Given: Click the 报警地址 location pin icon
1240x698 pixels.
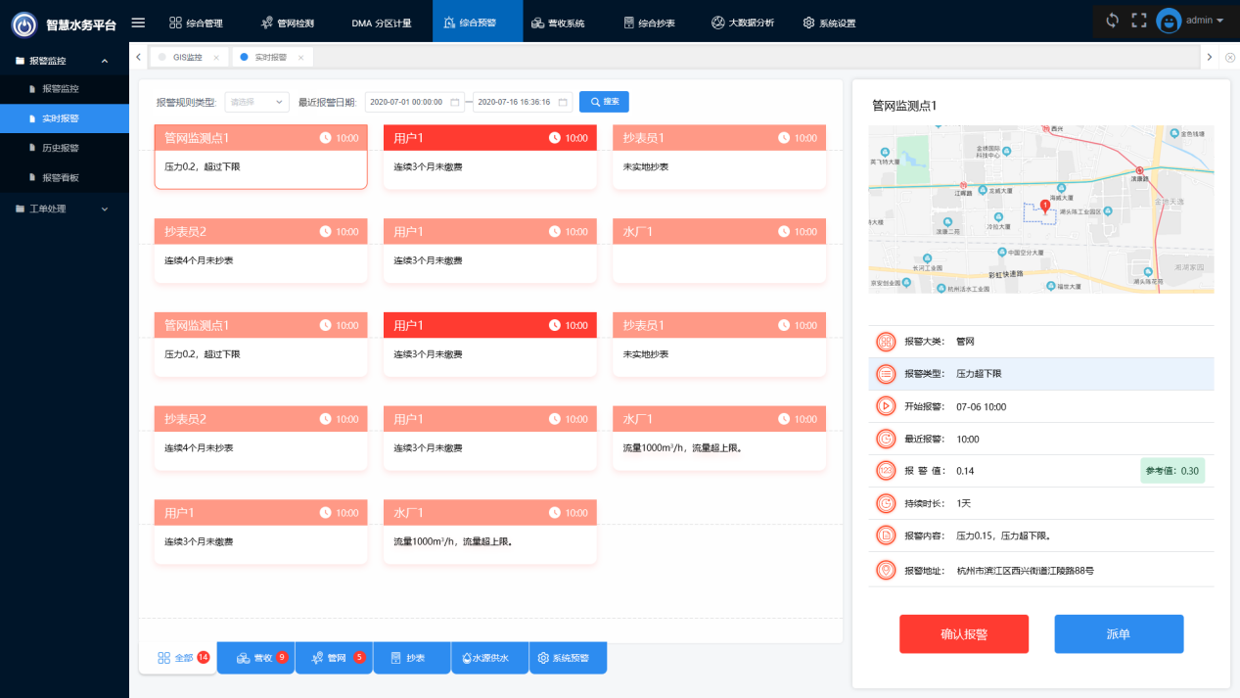Looking at the screenshot, I should pyautogui.click(x=885, y=570).
